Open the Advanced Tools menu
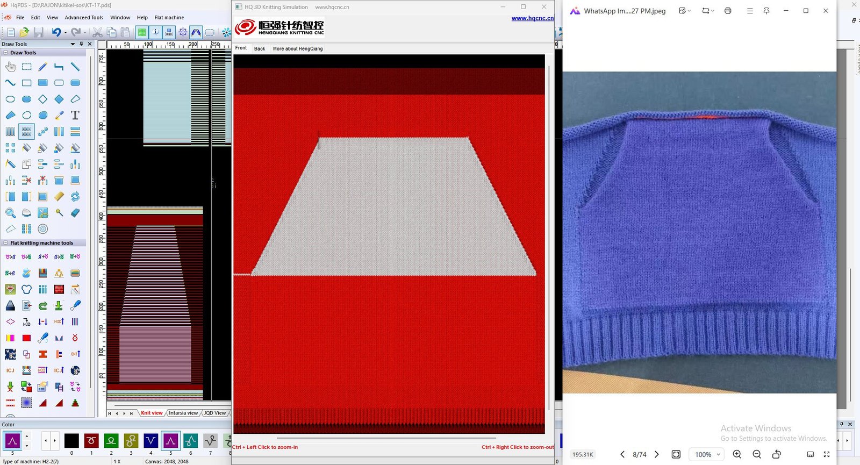 (x=84, y=18)
